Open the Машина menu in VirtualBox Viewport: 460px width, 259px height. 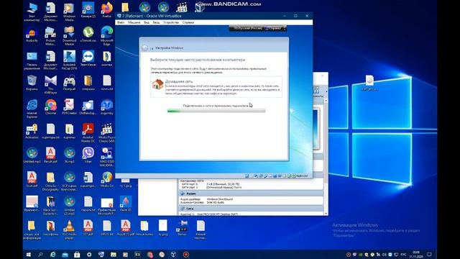(134, 22)
